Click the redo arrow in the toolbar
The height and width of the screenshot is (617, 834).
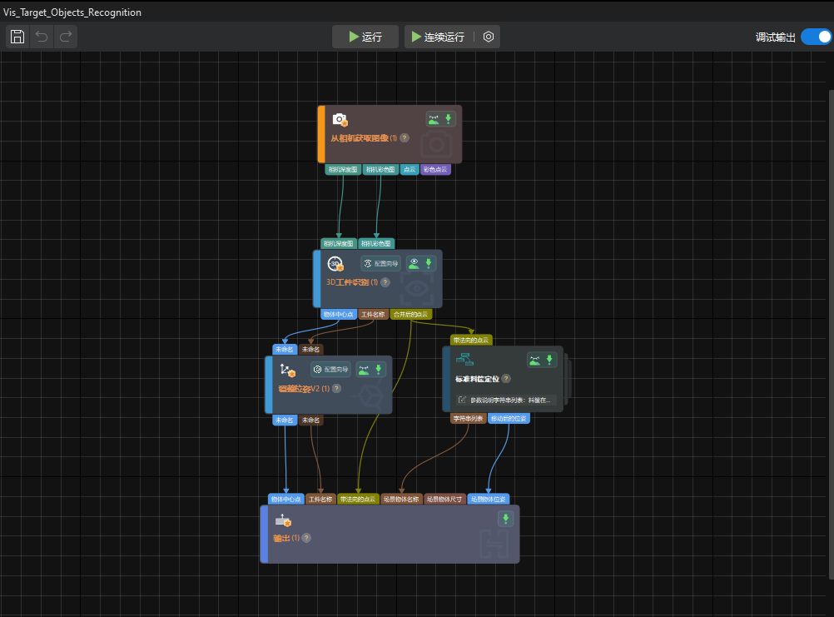coord(66,37)
